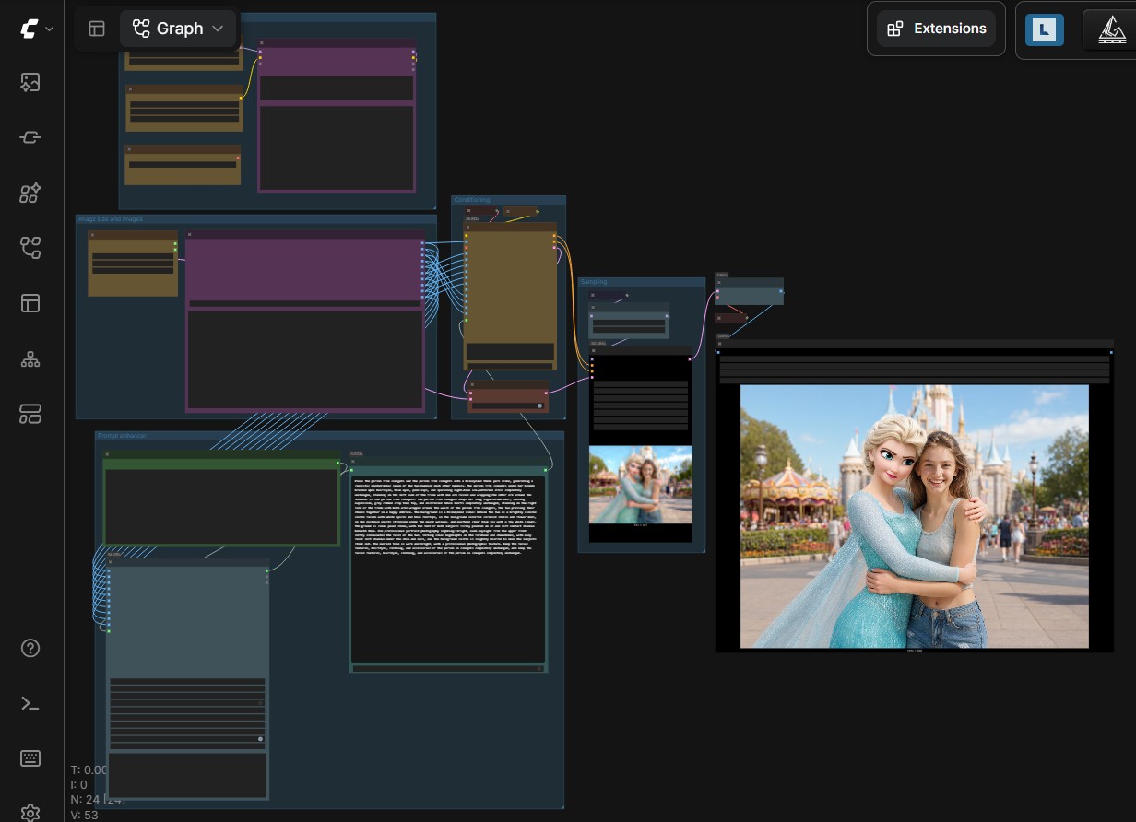The width and height of the screenshot is (1136, 822).
Task: Click the 'V: 53' status readout
Action: point(84,815)
